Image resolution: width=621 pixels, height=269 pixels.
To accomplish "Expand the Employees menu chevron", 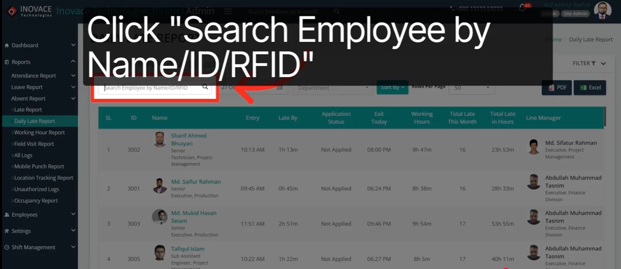I will [73, 214].
